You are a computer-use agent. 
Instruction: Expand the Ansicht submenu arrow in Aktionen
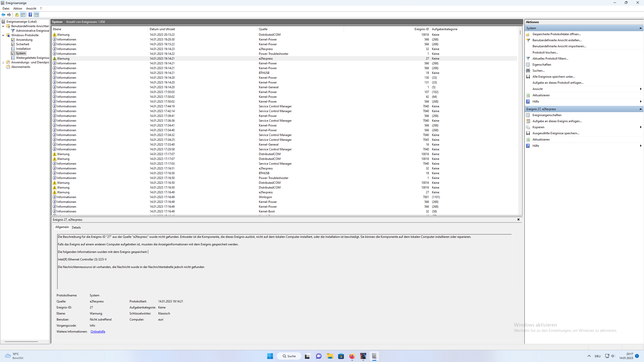coord(640,89)
